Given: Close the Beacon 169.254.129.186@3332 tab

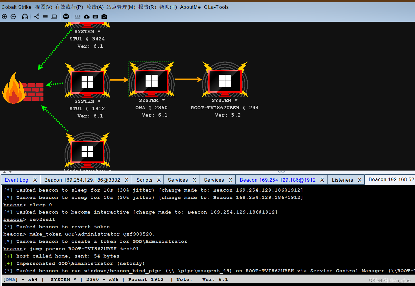Looking at the screenshot, I should [x=126, y=180].
